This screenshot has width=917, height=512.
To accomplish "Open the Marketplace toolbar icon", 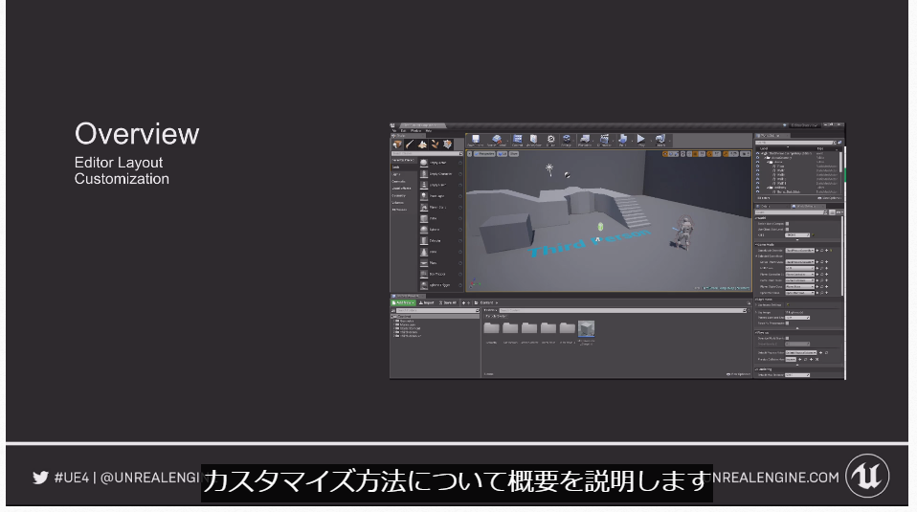I will (533, 139).
